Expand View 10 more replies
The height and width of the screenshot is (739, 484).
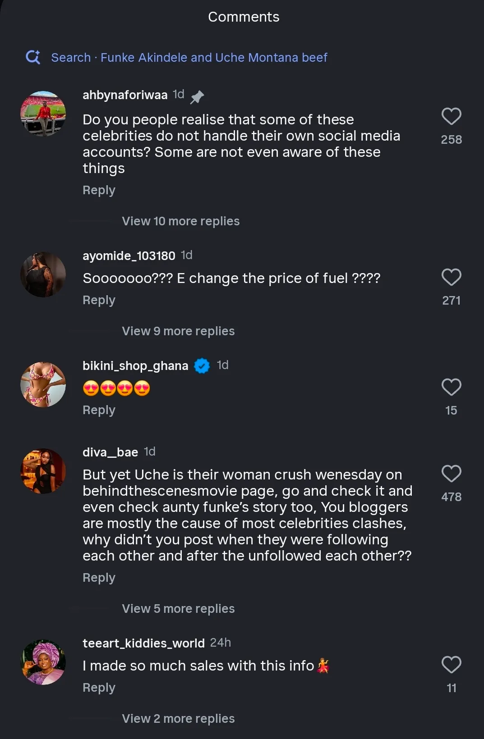coord(180,221)
